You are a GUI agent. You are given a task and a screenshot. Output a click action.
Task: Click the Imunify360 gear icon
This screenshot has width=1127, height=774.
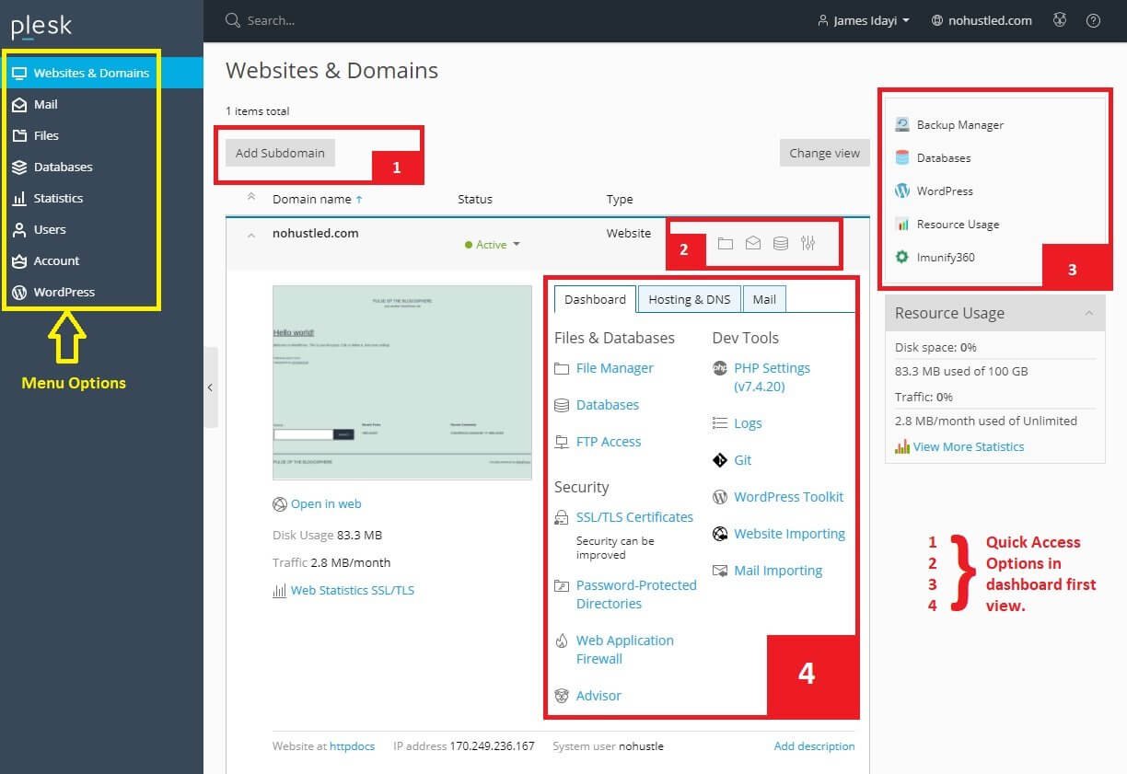902,258
